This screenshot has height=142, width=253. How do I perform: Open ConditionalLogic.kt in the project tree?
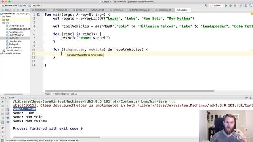coord(18,29)
